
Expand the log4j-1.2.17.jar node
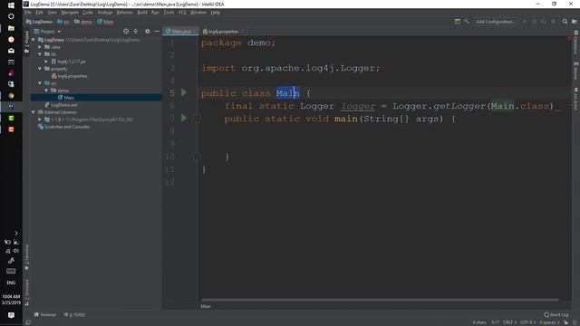(x=46, y=62)
